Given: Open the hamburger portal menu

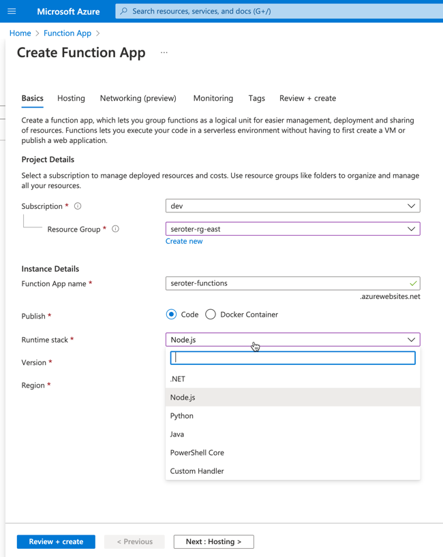Looking at the screenshot, I should [x=12, y=11].
